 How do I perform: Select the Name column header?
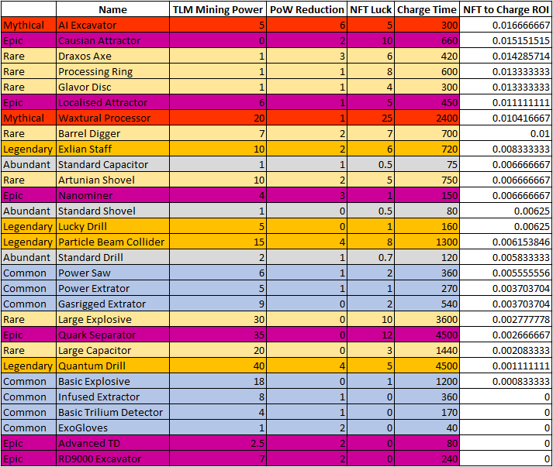click(x=112, y=9)
